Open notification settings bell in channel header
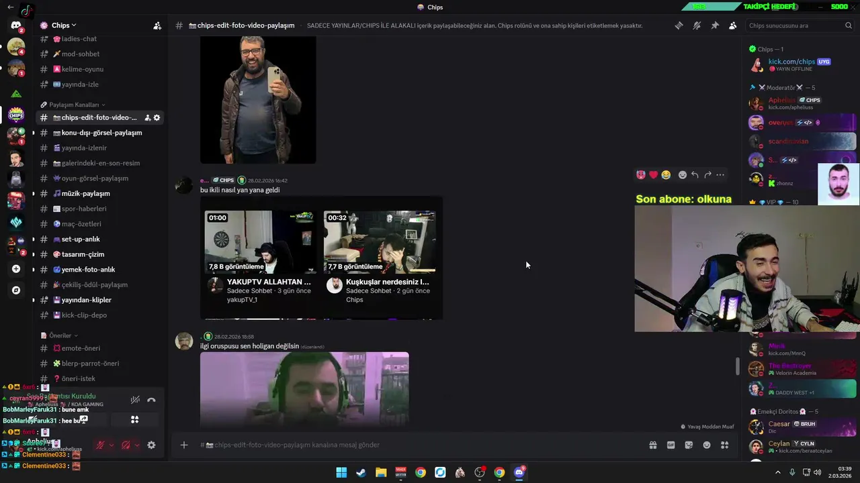860x483 pixels. (x=697, y=25)
